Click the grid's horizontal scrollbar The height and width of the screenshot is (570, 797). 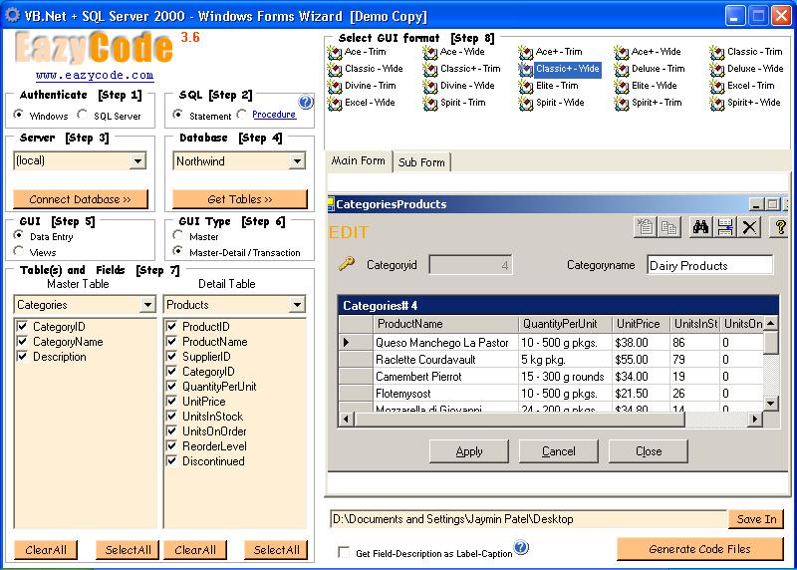click(551, 419)
